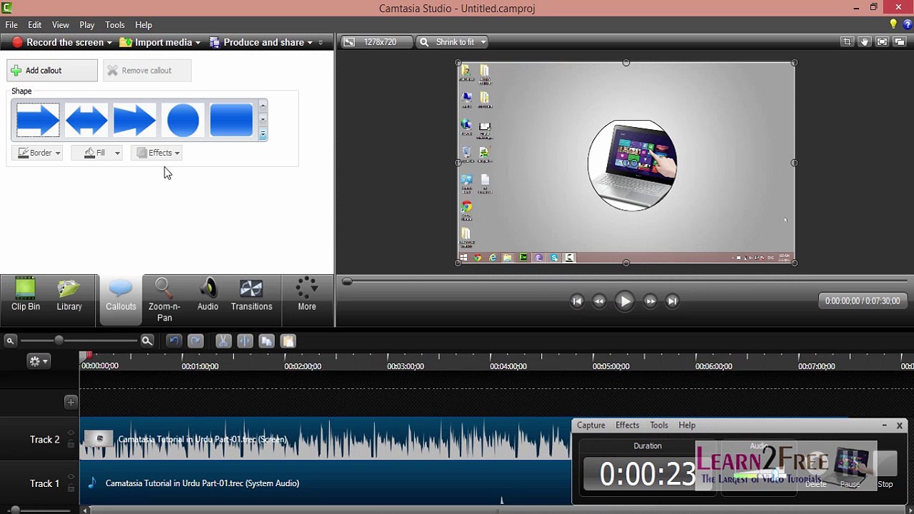The width and height of the screenshot is (914, 514).
Task: Switch the preview to full screen mode
Action: (x=882, y=42)
